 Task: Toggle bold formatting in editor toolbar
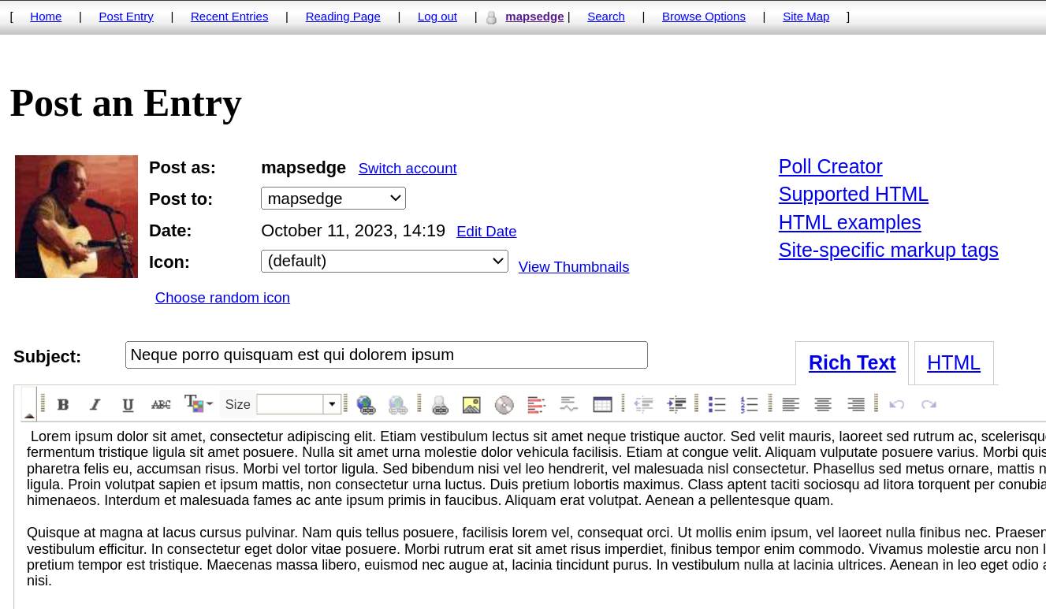click(63, 405)
